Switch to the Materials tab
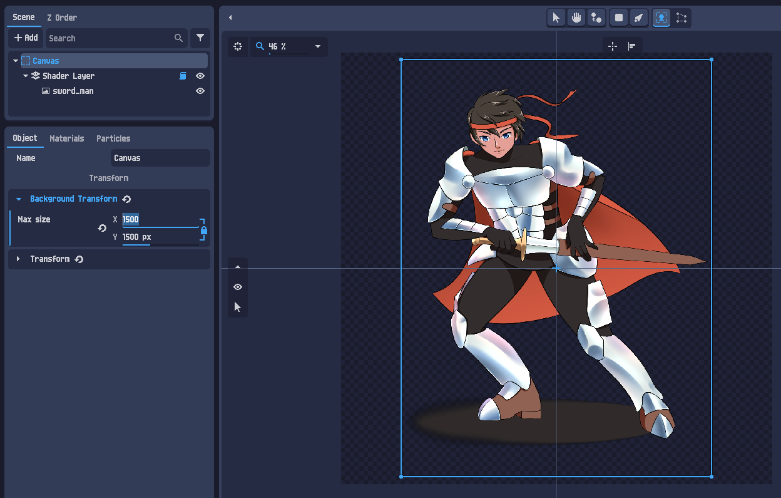Image resolution: width=781 pixels, height=498 pixels. (66, 138)
